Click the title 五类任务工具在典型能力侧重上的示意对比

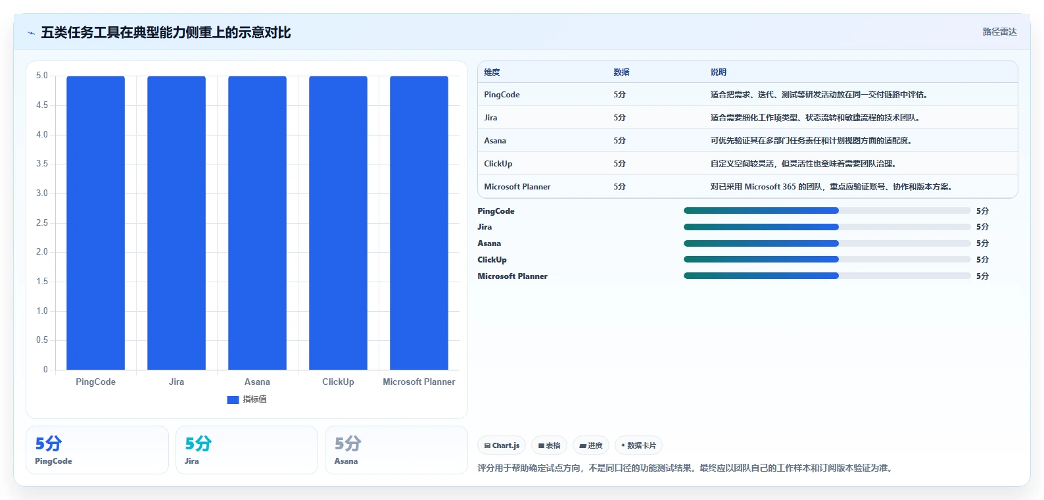166,32
